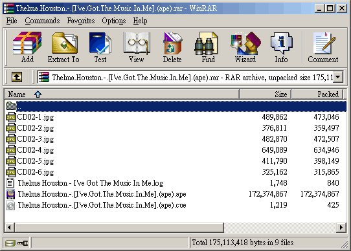The image size is (351, 251).
Task: Select file CD02-5.jpg
Action: pos(36,161)
